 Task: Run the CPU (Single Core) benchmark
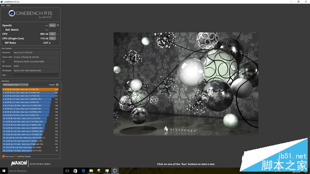[52, 38]
